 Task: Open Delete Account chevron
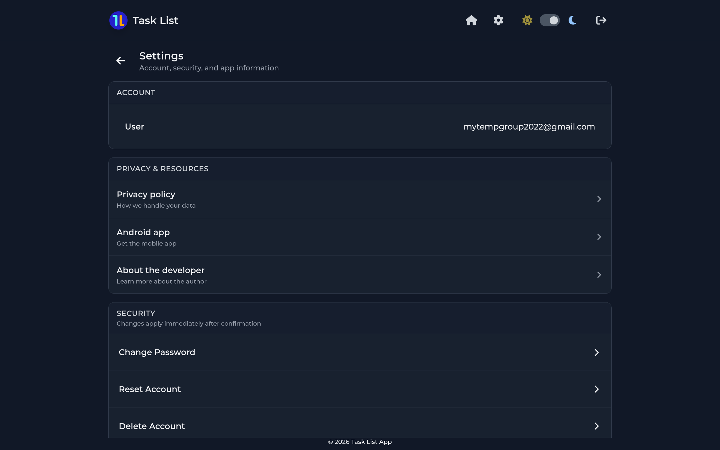597,426
